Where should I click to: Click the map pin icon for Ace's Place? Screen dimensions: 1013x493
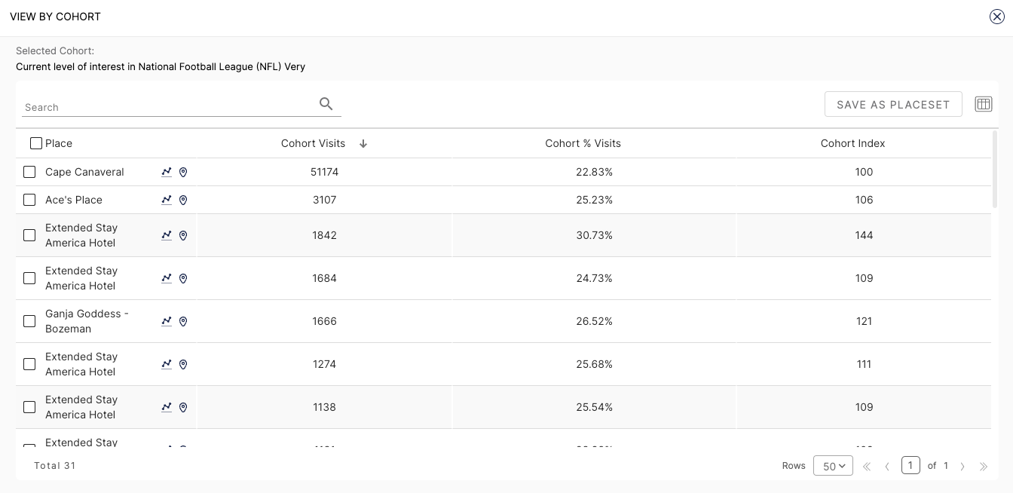point(182,200)
